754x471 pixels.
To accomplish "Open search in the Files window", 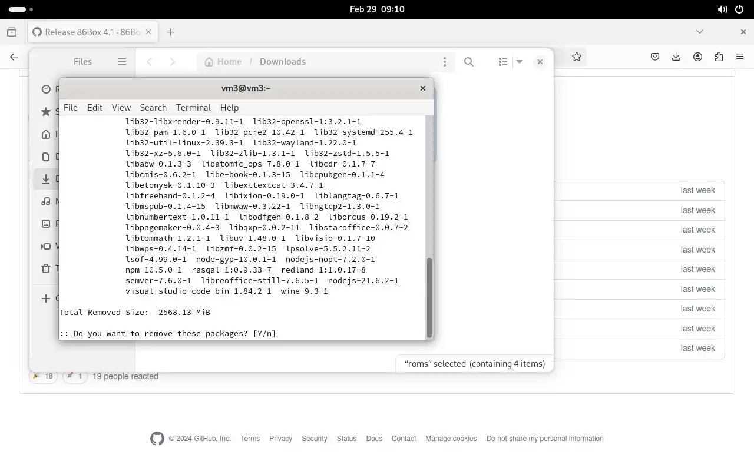I will pyautogui.click(x=469, y=62).
